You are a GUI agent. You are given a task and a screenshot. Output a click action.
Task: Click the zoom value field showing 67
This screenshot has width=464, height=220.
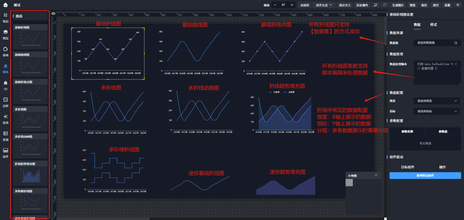point(283,5)
